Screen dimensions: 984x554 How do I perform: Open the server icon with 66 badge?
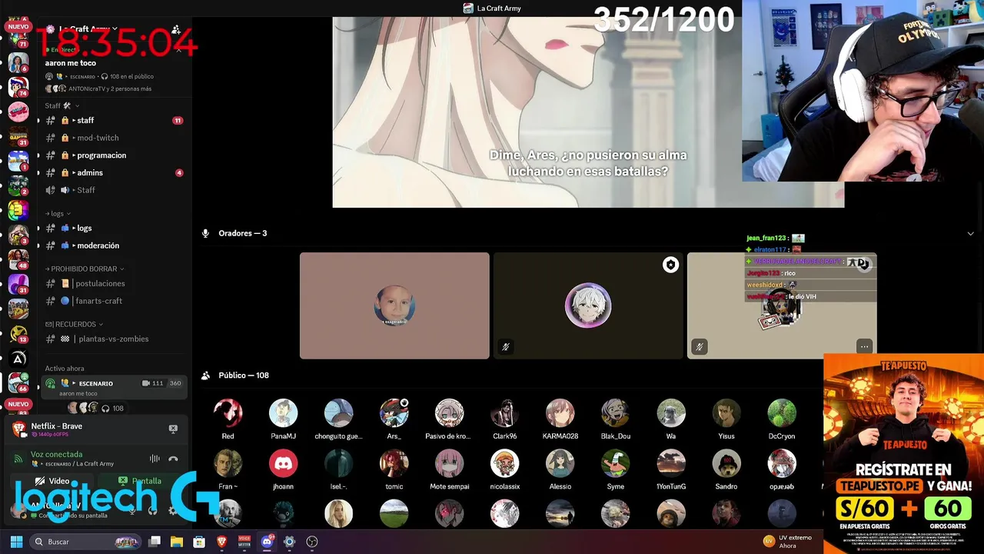coord(18,382)
